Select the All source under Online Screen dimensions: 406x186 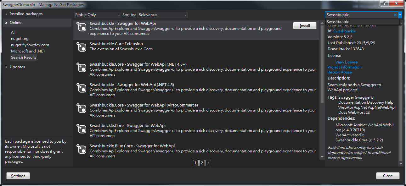tap(13, 32)
